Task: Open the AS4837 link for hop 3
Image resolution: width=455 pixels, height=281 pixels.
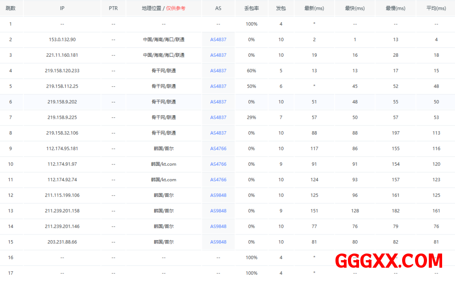Action: tap(218, 55)
